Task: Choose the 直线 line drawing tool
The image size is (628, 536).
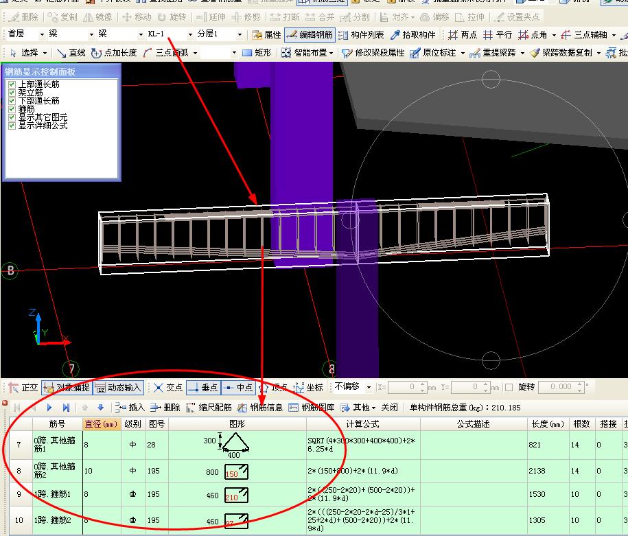Action: (x=71, y=52)
